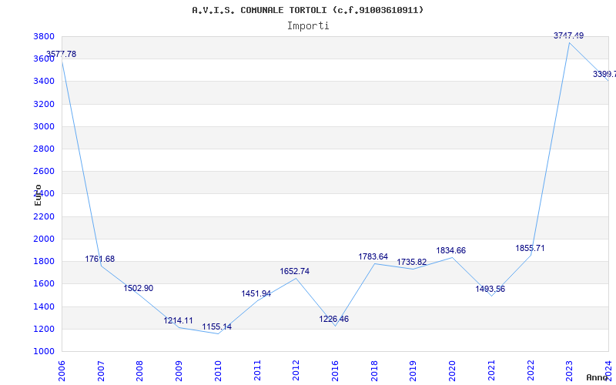Click the 2009 x-axis year label
The image size is (616, 385).
click(179, 370)
